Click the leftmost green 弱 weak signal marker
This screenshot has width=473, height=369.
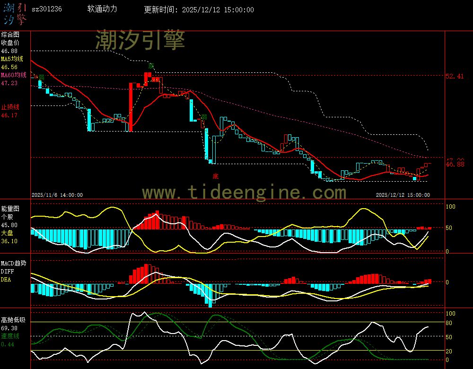41,77
